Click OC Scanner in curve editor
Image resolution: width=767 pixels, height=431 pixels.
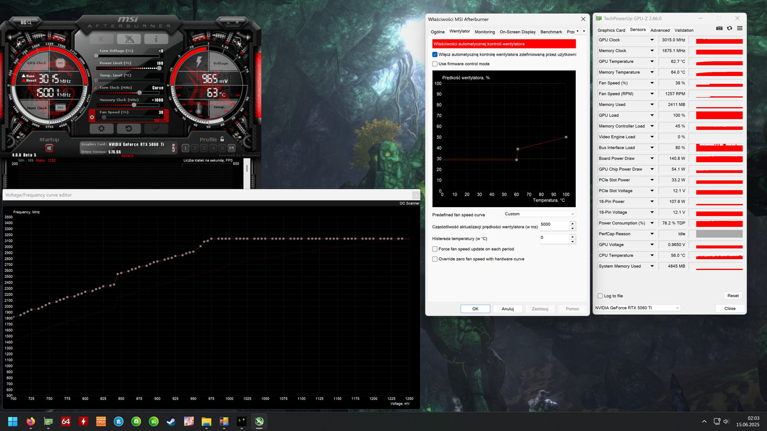[410, 204]
